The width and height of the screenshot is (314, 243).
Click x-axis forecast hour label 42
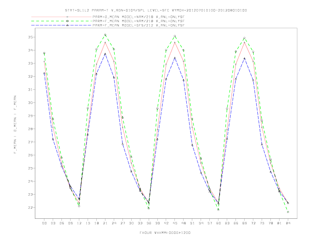point(166,223)
